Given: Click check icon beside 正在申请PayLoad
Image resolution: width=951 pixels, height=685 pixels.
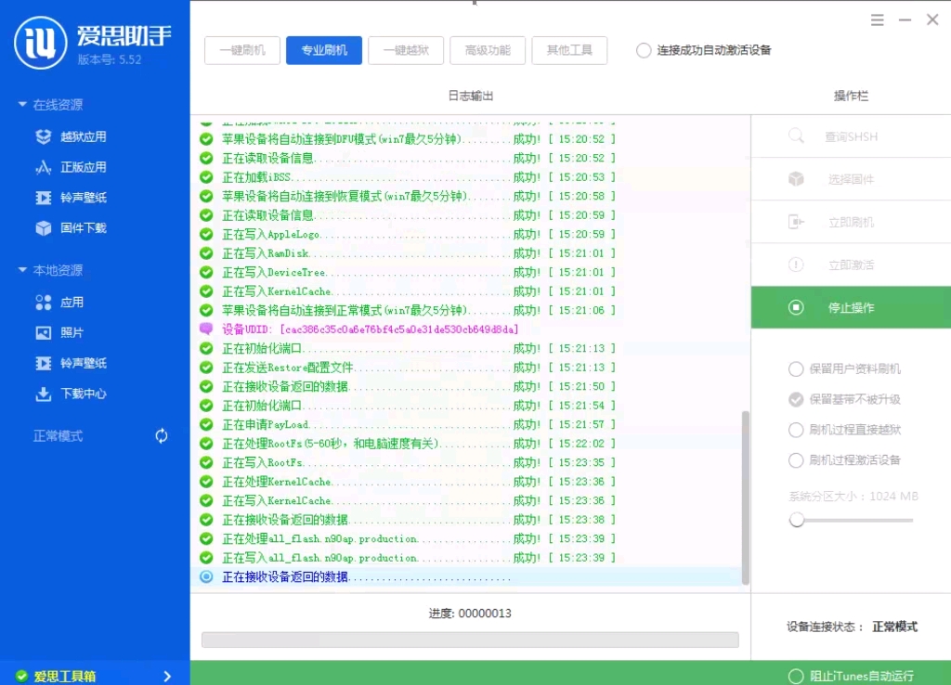Looking at the screenshot, I should pyautogui.click(x=206, y=424).
